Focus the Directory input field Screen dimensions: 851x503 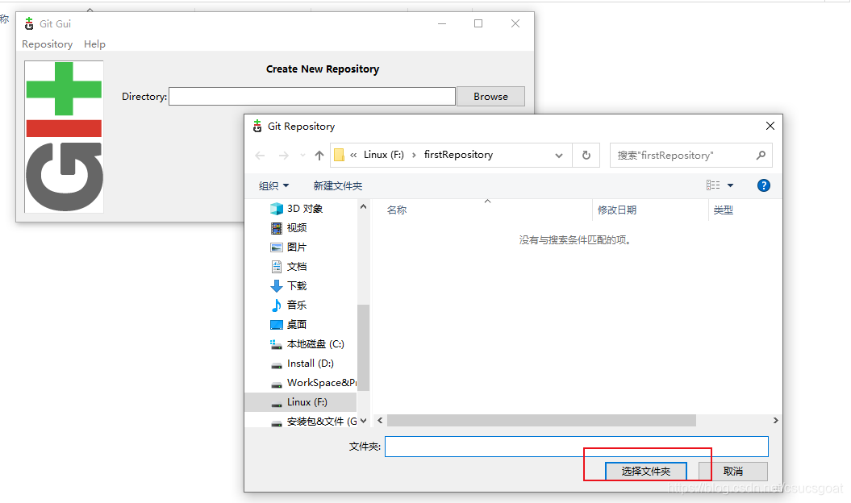click(312, 96)
